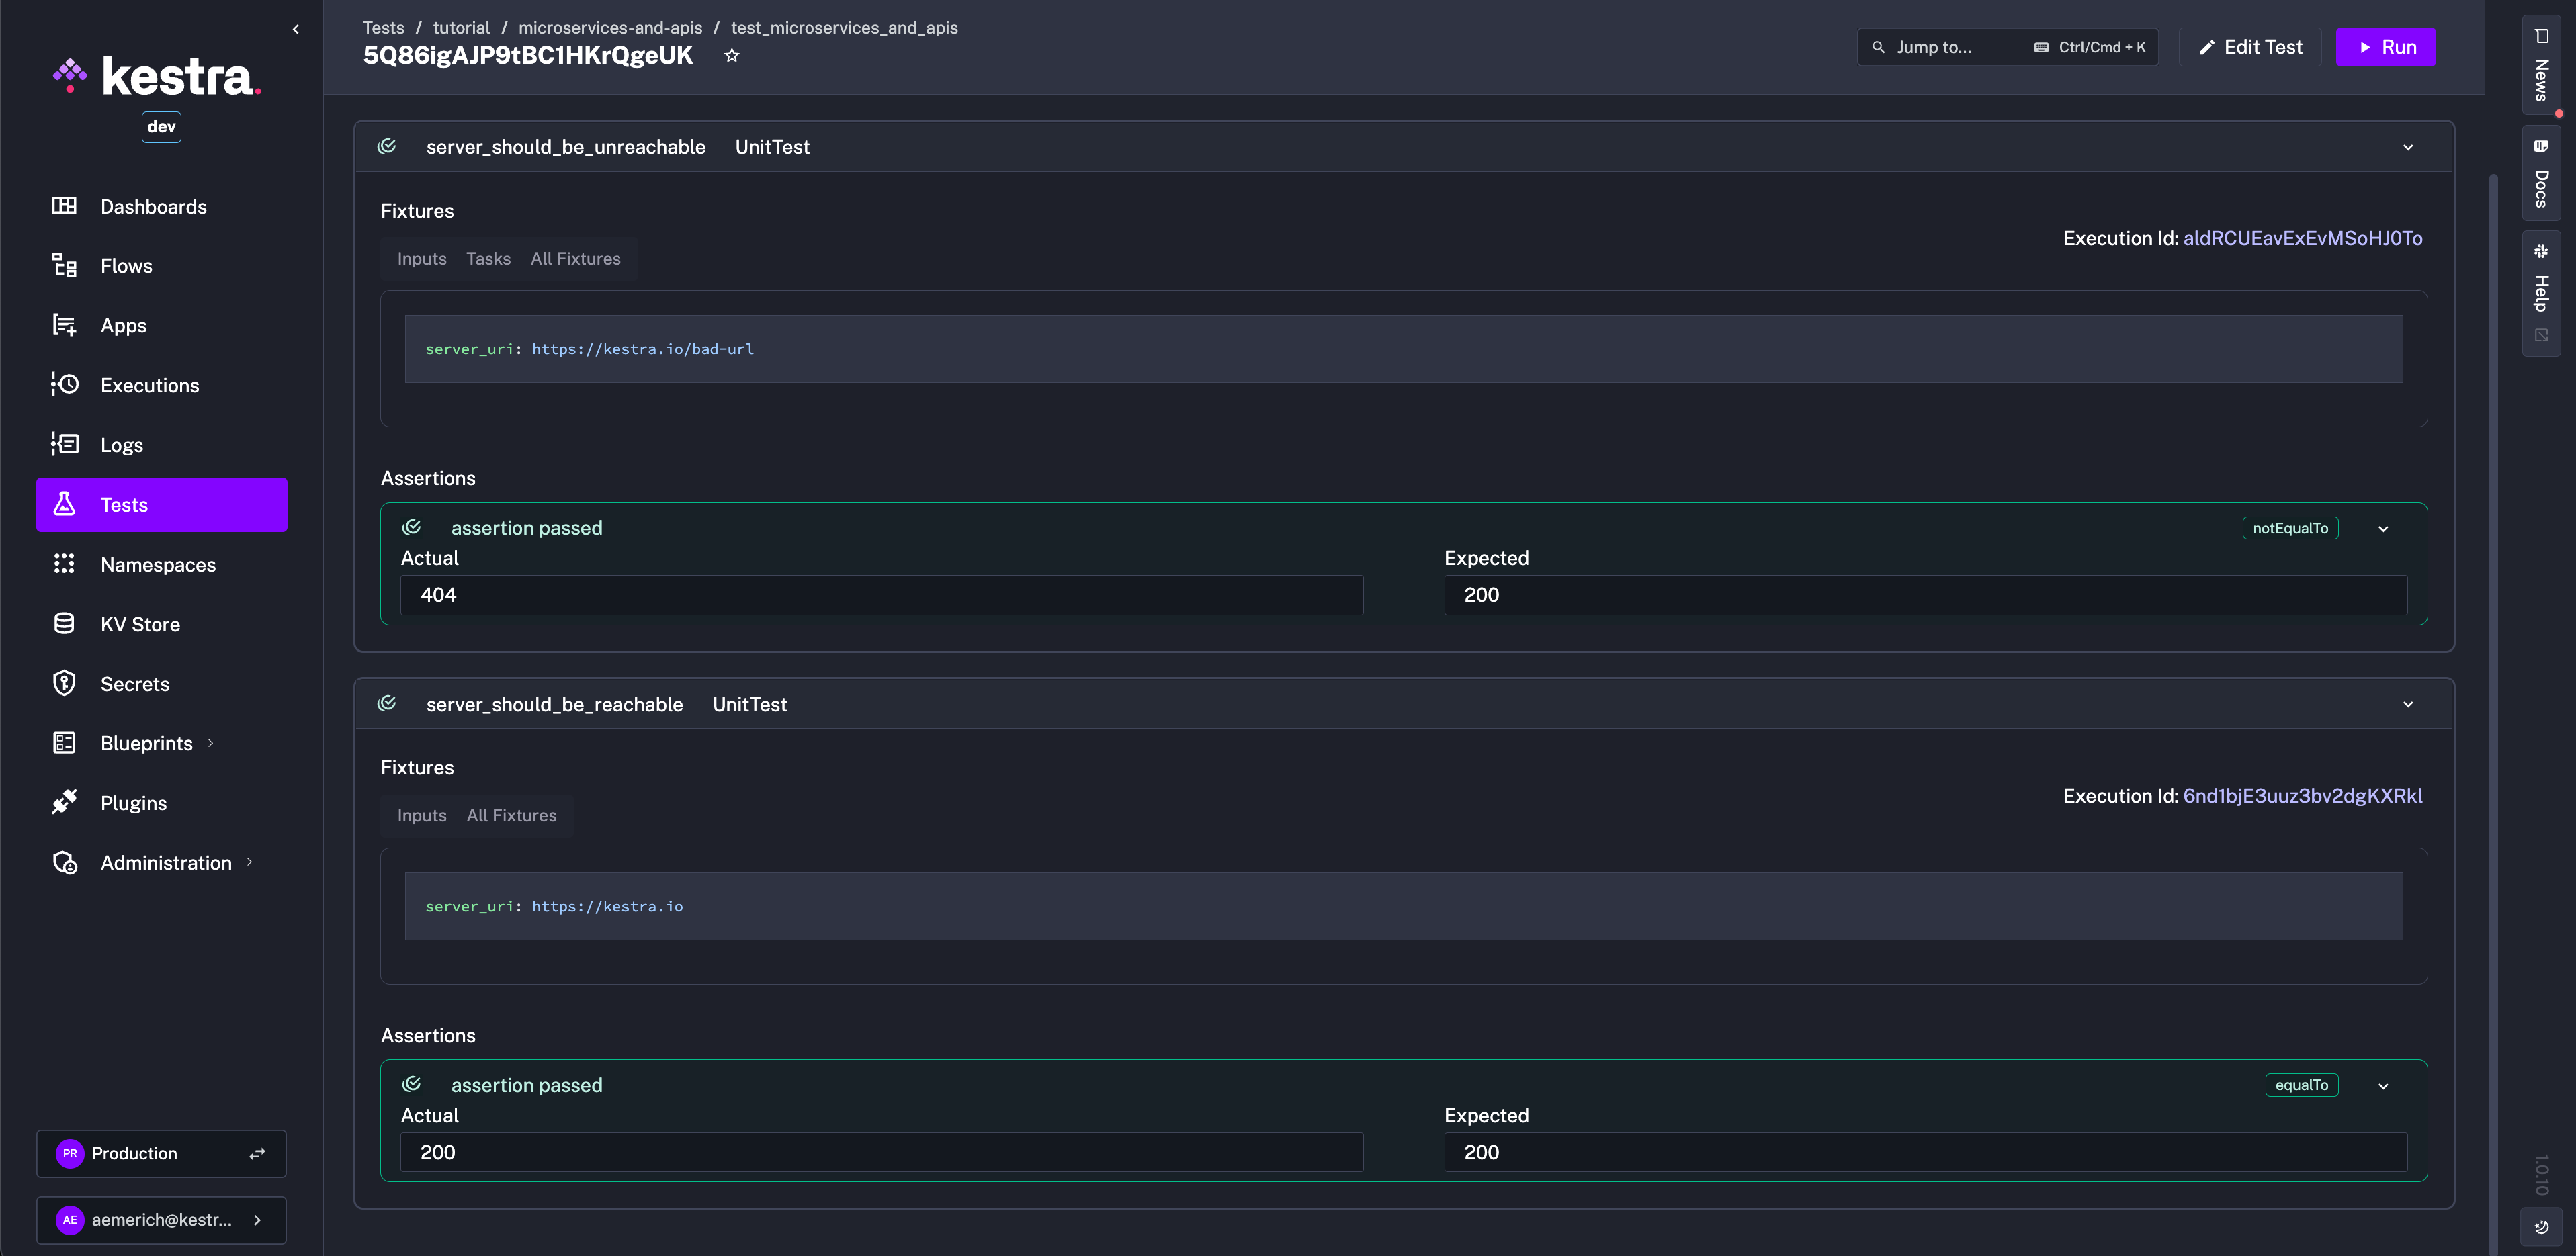Run the test

2386,47
